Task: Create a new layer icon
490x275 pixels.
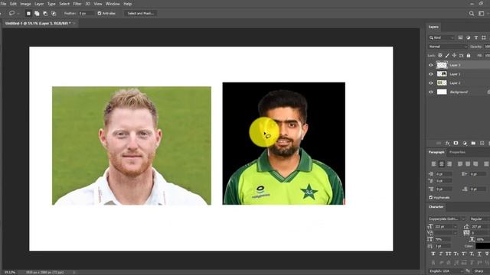Action: pos(482,143)
